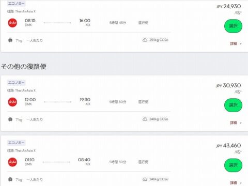
Task: Click the AirAsia logo on 12:00 flight
Action: pyautogui.click(x=12, y=102)
